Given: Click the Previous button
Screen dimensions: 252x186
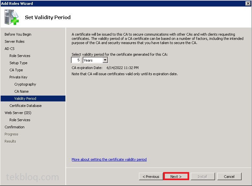Looking at the screenshot, I should point(151,177).
